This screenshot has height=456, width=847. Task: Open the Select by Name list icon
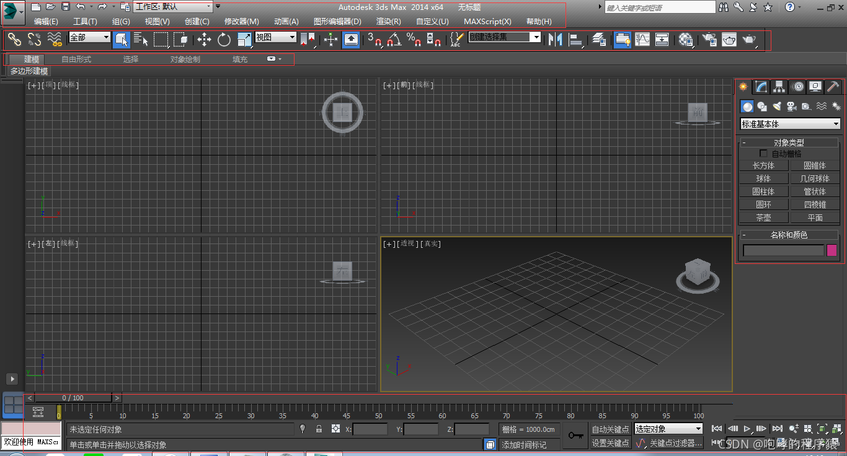(141, 40)
